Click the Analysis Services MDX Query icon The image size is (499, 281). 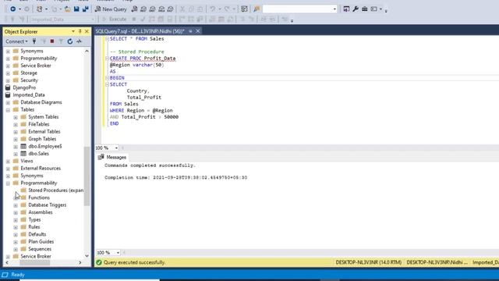coord(143,9)
